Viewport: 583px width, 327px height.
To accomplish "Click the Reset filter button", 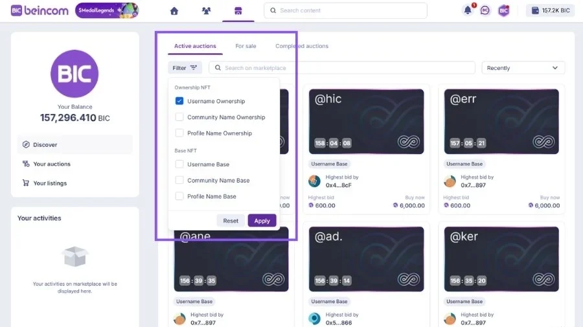I will click(x=231, y=221).
